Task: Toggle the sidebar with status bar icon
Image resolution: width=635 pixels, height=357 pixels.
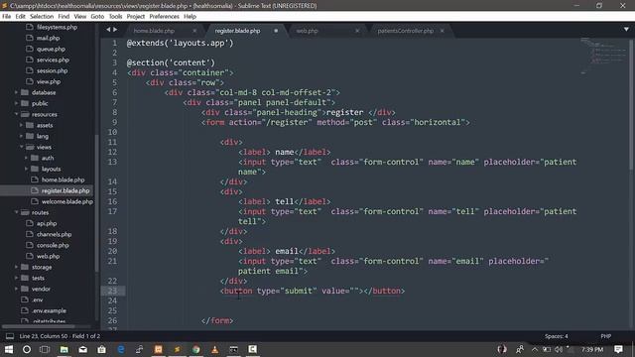Action: pos(10,336)
